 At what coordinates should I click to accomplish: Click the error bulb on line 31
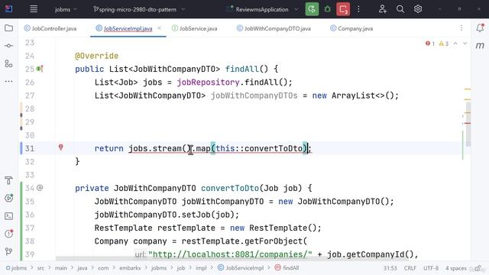click(61, 147)
